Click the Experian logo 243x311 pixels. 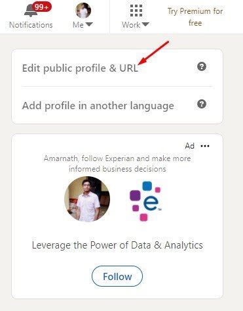coord(145,201)
